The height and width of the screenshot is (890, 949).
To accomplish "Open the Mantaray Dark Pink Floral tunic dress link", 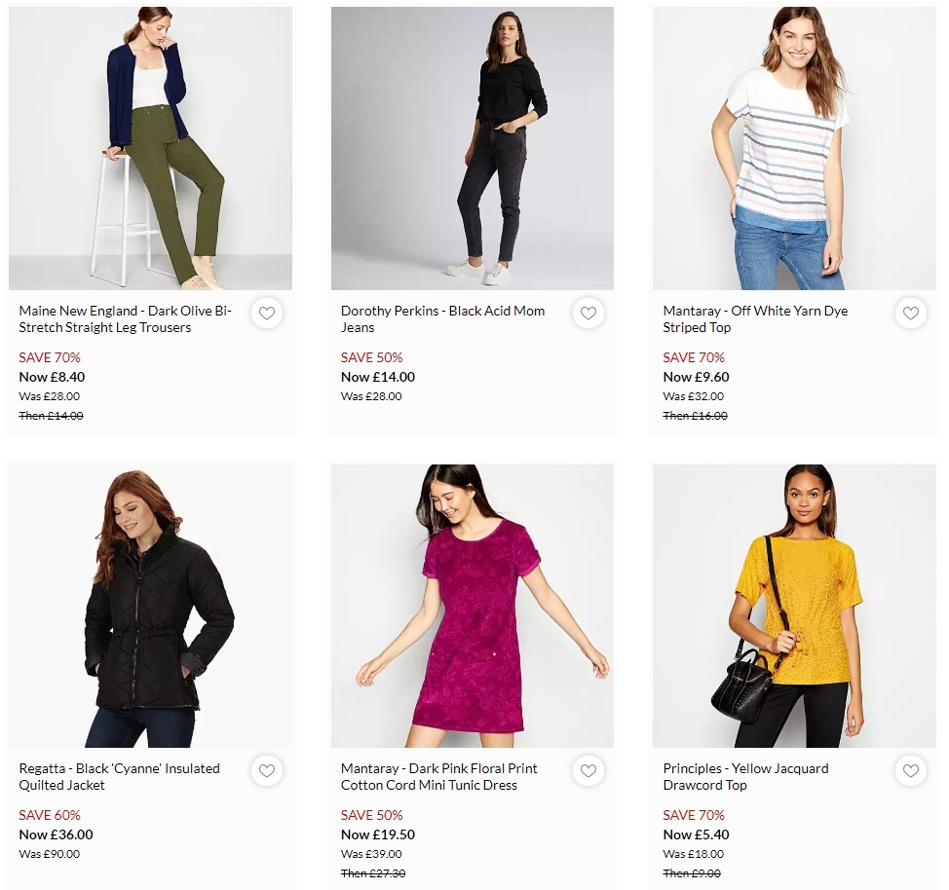I will (443, 777).
